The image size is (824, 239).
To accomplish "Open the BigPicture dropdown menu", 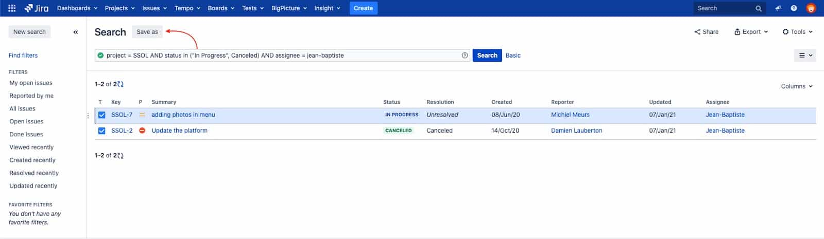I will [289, 8].
